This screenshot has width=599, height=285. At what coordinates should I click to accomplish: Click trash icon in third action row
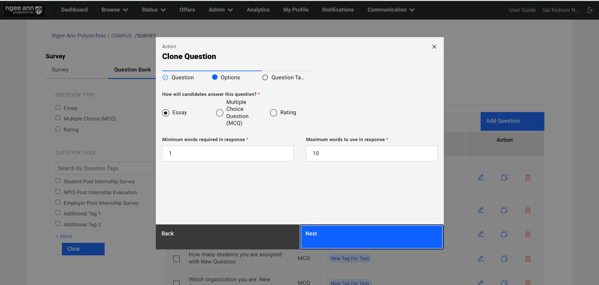[528, 234]
